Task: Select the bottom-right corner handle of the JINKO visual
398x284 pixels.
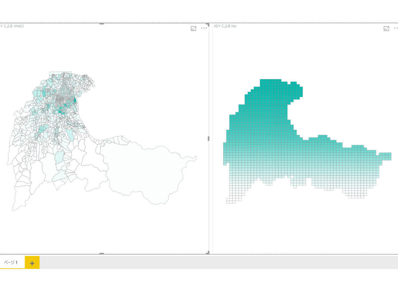Action: click(x=208, y=253)
